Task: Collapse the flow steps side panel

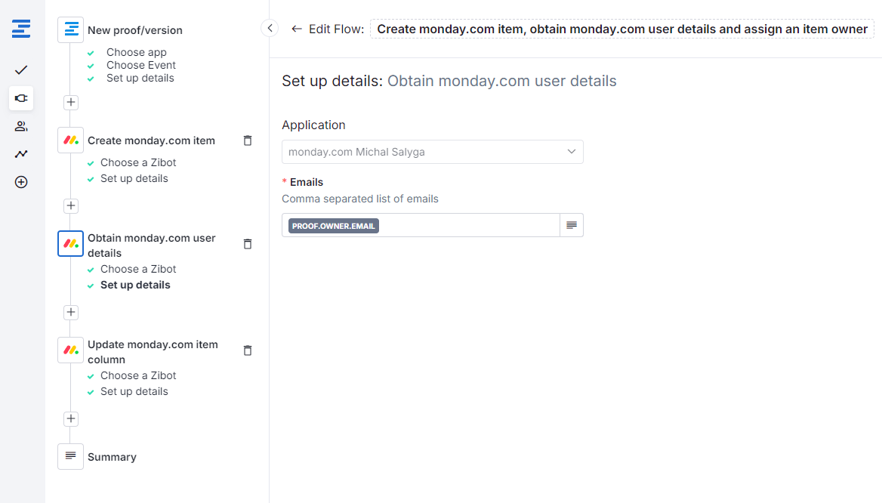Action: tap(270, 28)
